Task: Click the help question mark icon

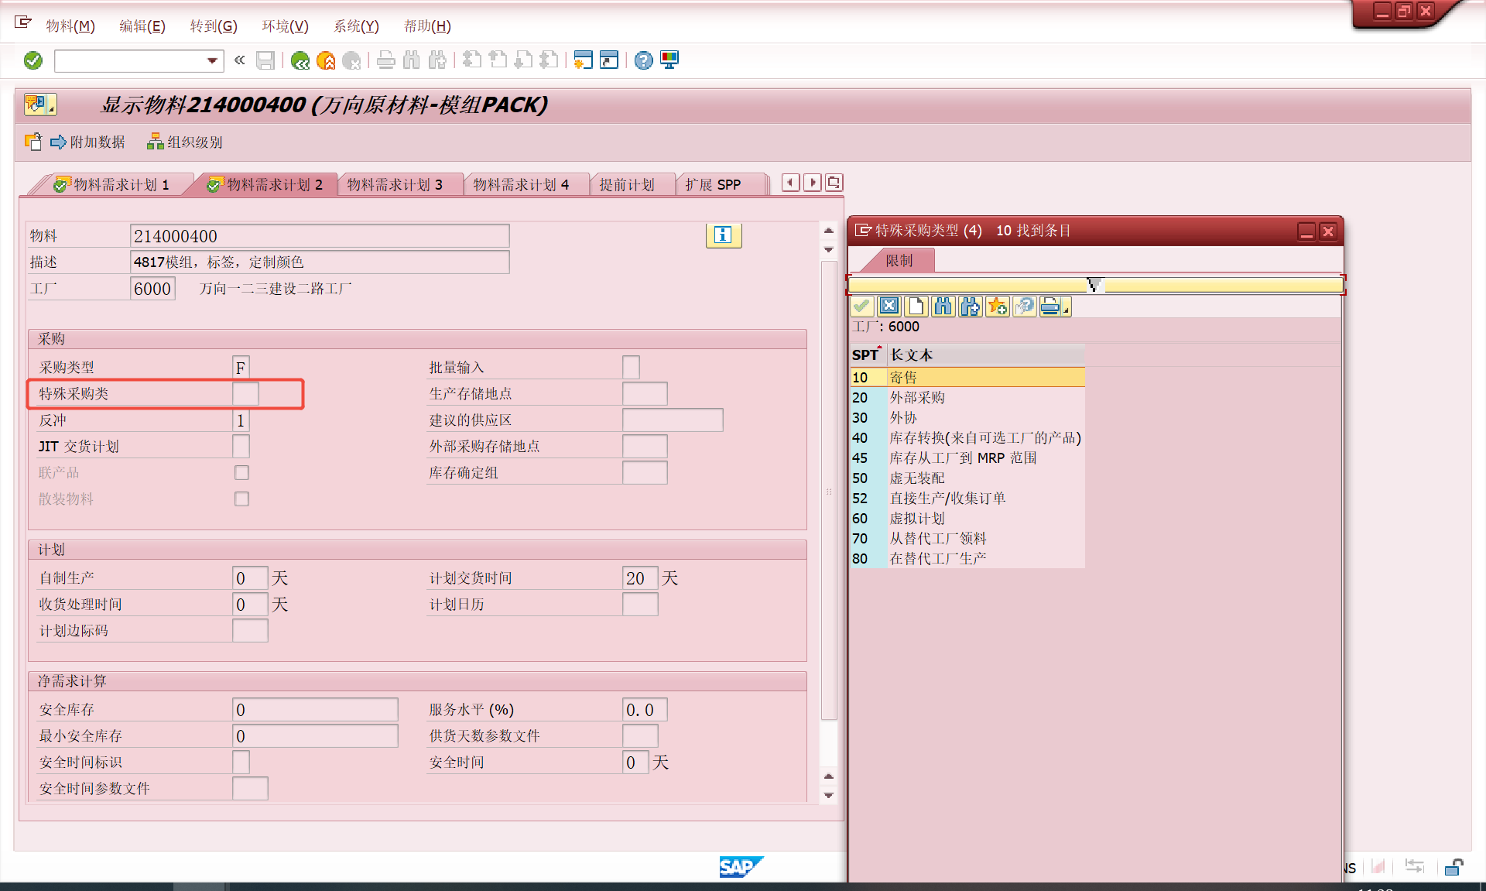Action: tap(643, 60)
